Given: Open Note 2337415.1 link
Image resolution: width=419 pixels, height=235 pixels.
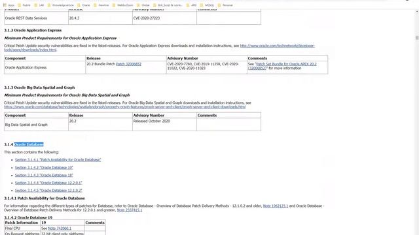Looking at the screenshot, I should [x=130, y=210].
